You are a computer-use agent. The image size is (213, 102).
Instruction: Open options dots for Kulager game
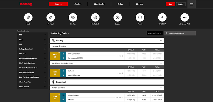[x=59, y=70]
